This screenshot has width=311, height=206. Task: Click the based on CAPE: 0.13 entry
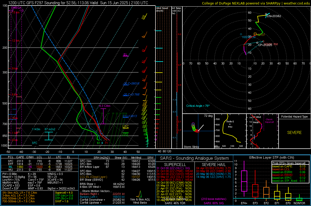point(289,166)
